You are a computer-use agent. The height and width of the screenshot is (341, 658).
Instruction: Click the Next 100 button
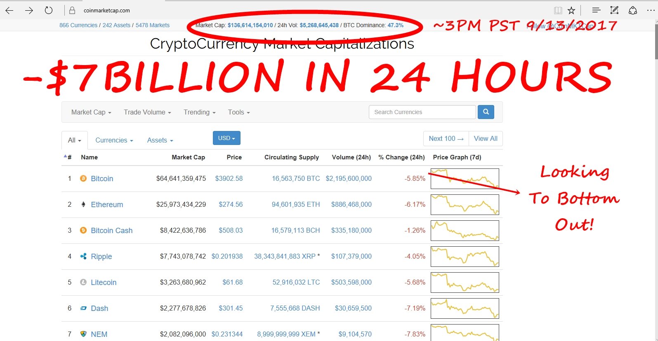tap(446, 138)
